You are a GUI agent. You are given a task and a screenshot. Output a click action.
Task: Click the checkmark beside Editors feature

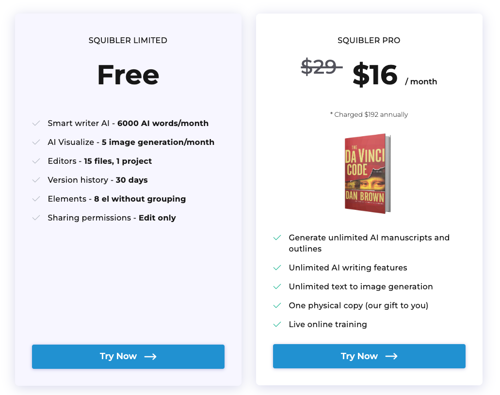click(x=36, y=161)
